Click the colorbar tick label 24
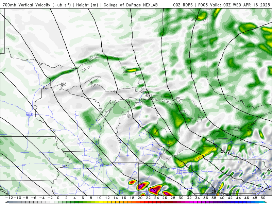This screenshot has width=272, height=204. [156, 198]
